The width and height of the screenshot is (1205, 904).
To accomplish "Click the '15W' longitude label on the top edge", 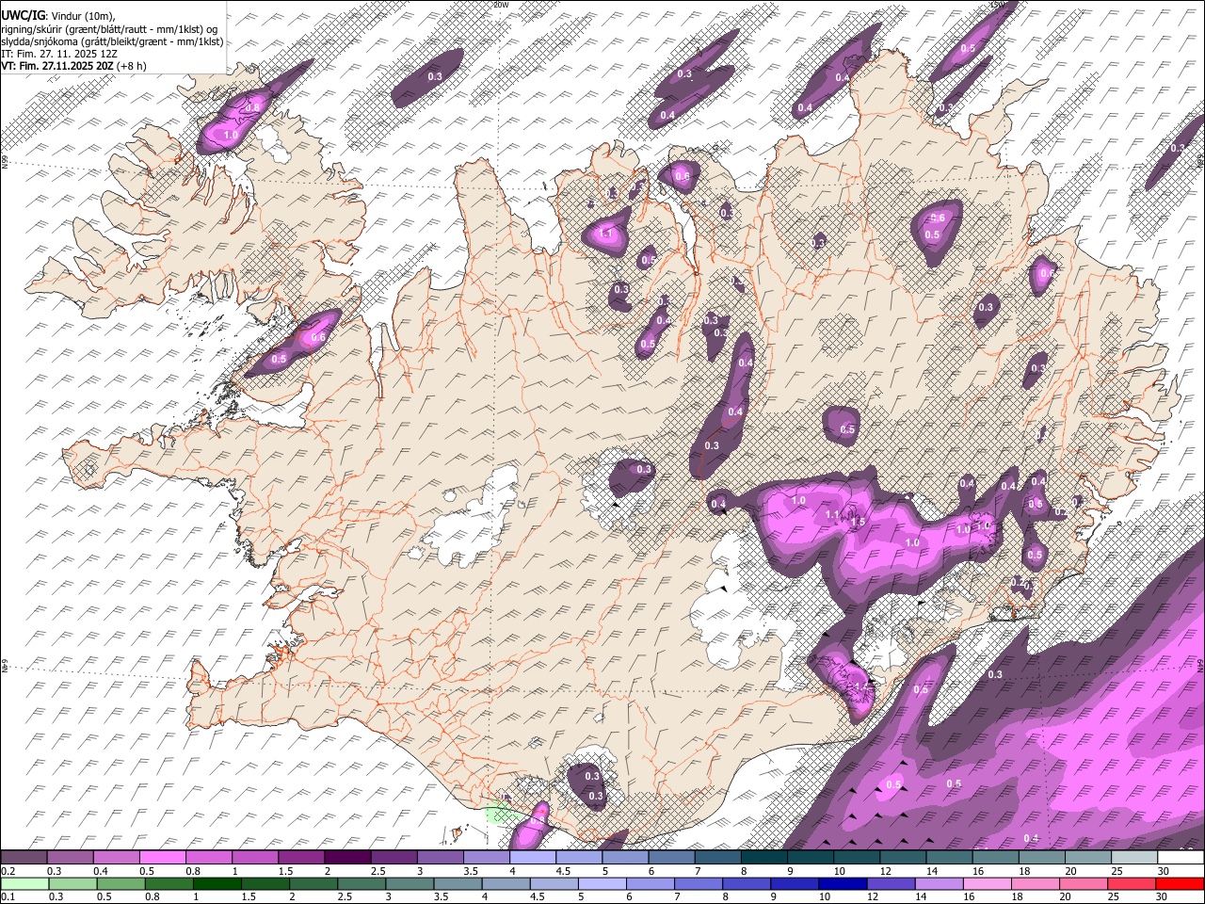I will pyautogui.click(x=999, y=5).
